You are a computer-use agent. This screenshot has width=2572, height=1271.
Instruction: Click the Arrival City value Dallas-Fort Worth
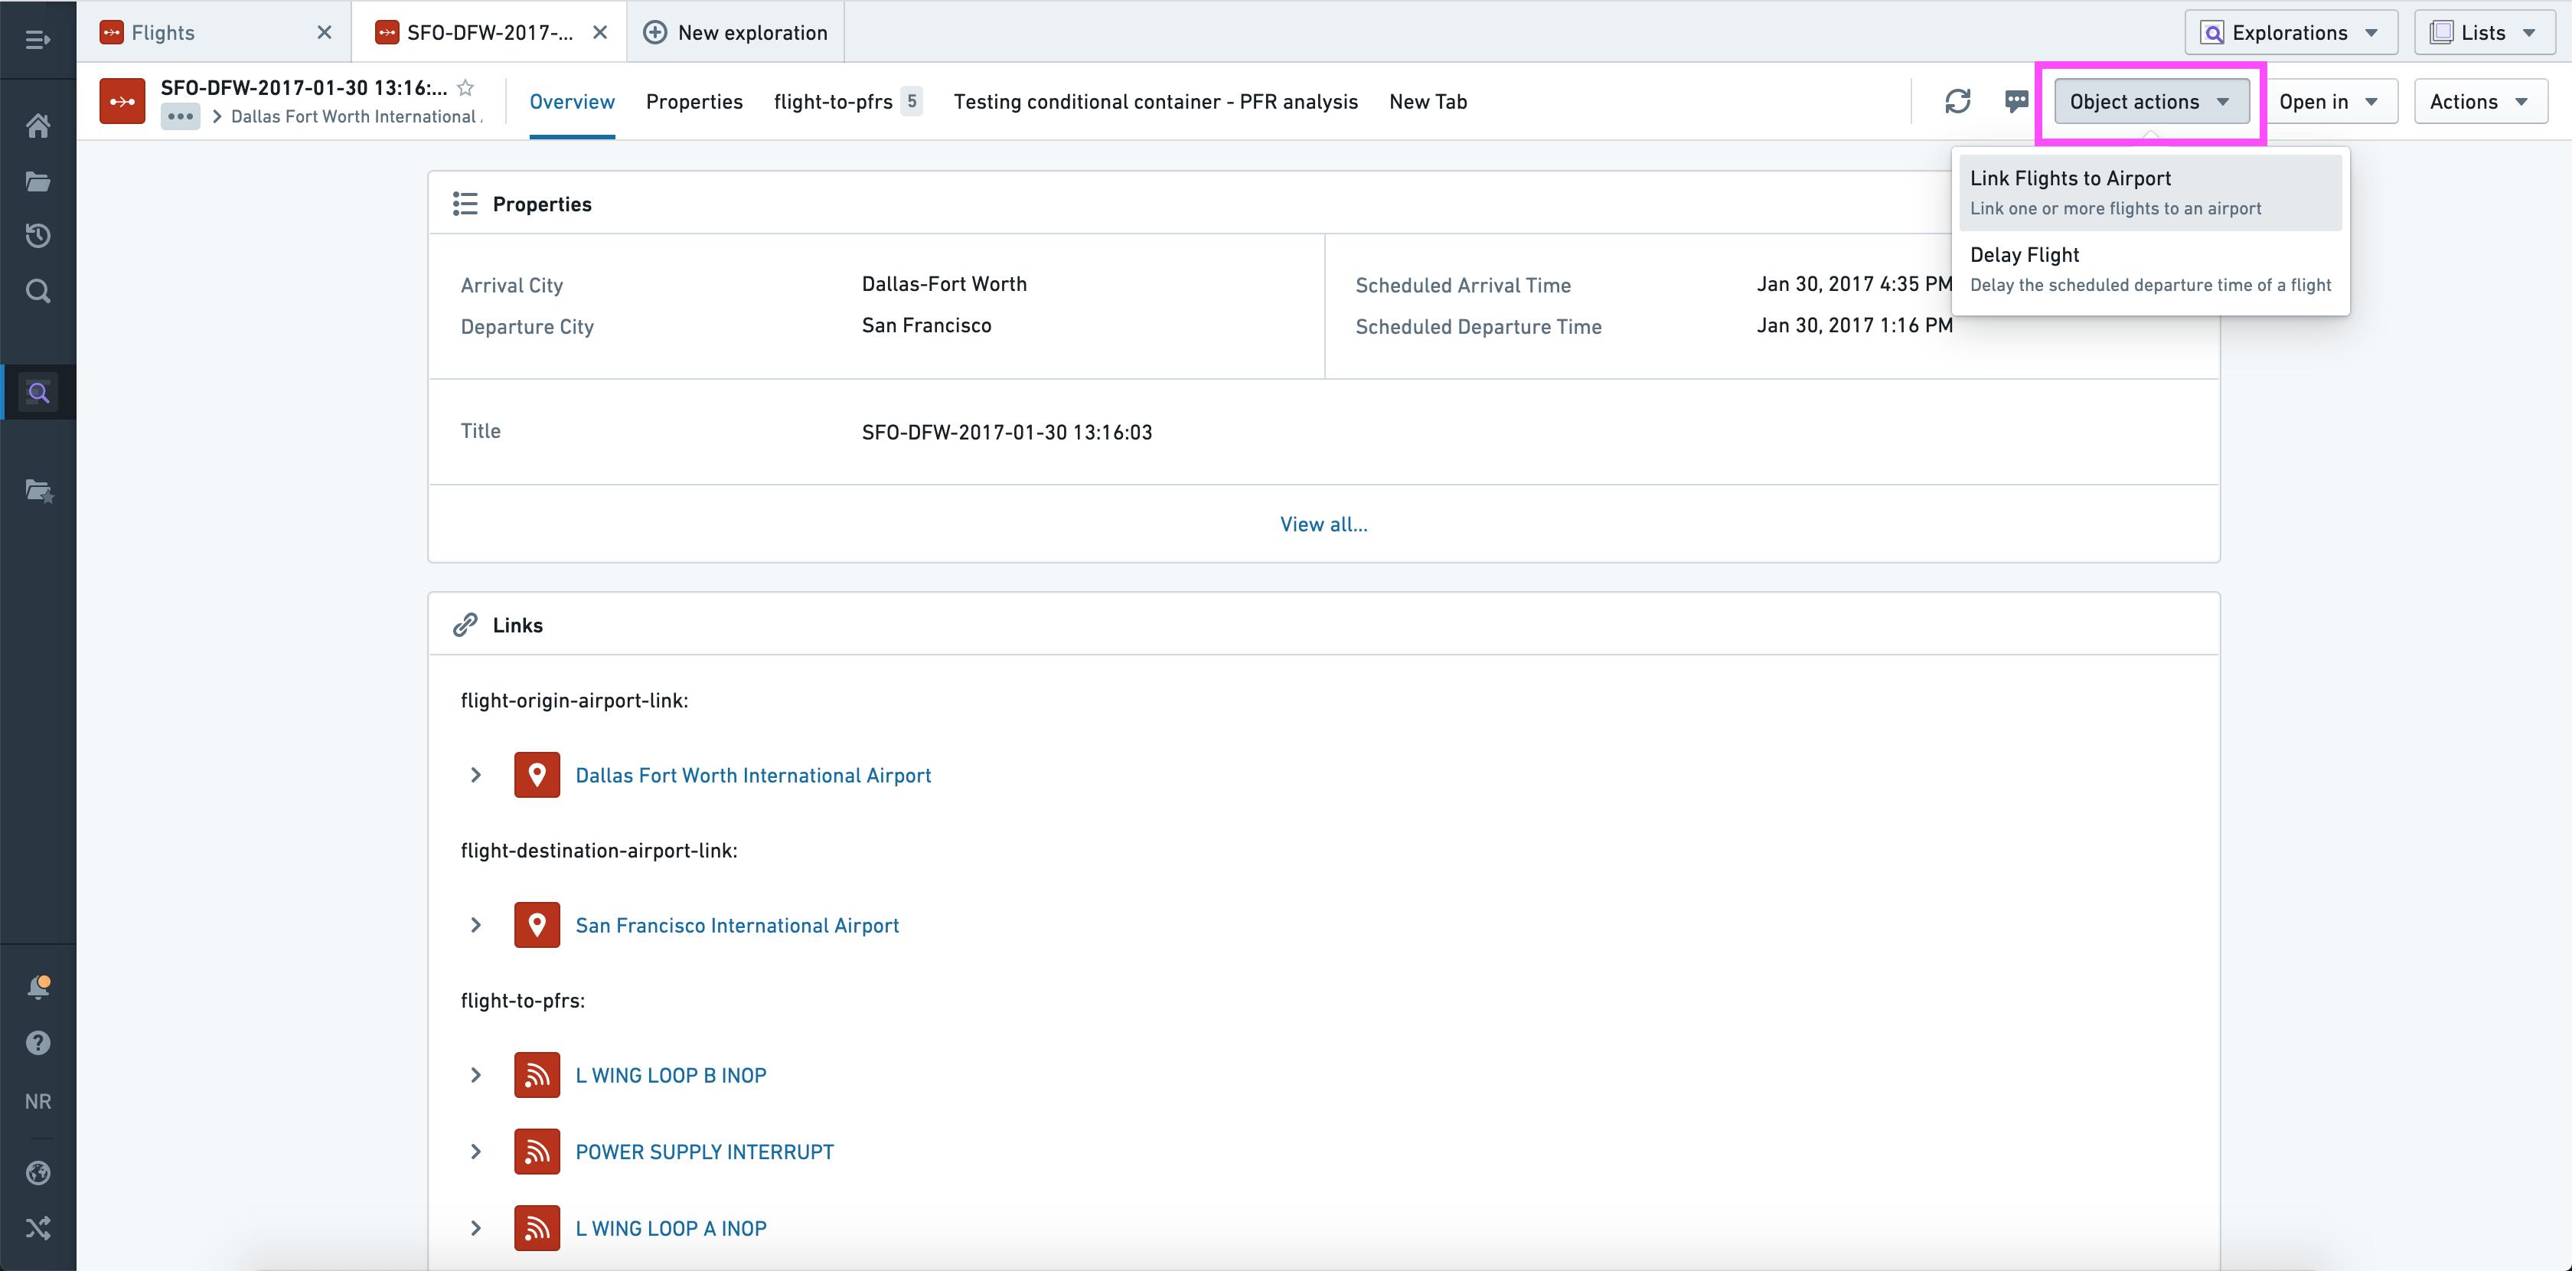click(944, 283)
